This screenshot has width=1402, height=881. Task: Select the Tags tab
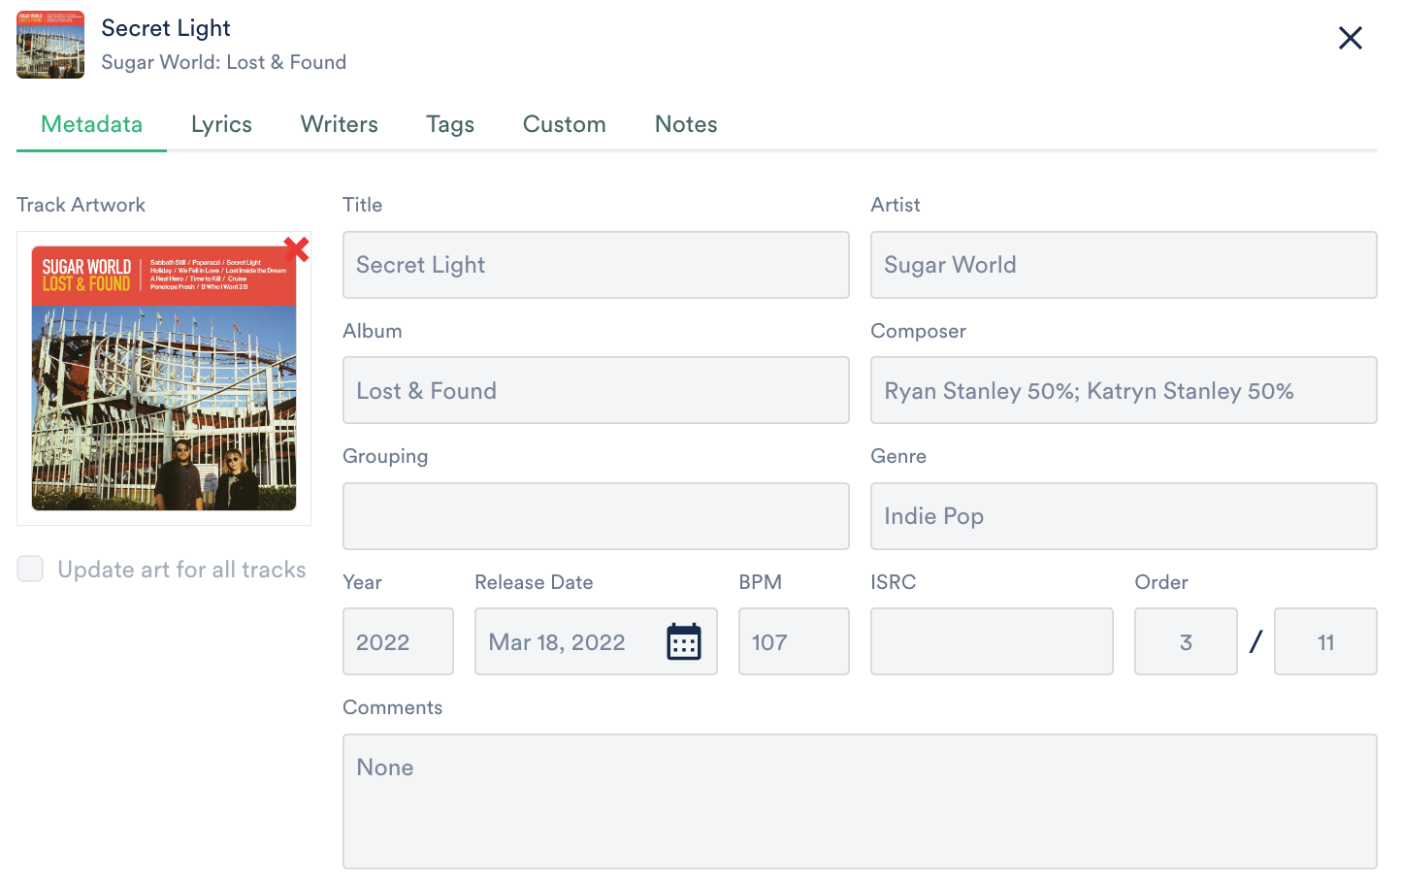point(450,124)
